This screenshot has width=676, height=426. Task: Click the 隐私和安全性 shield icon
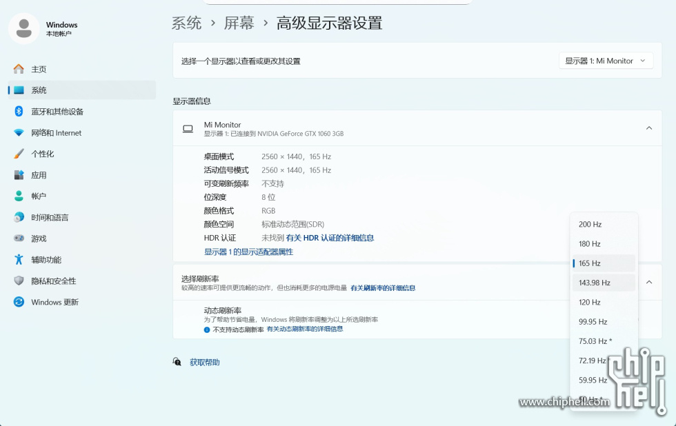[x=19, y=281]
